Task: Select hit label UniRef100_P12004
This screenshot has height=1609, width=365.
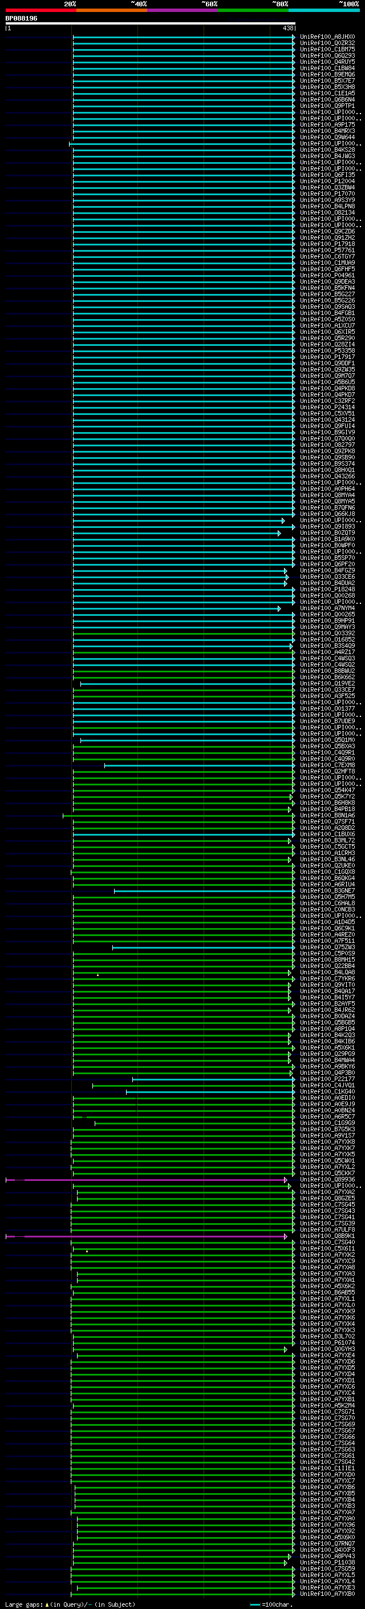Action: pyautogui.click(x=327, y=181)
